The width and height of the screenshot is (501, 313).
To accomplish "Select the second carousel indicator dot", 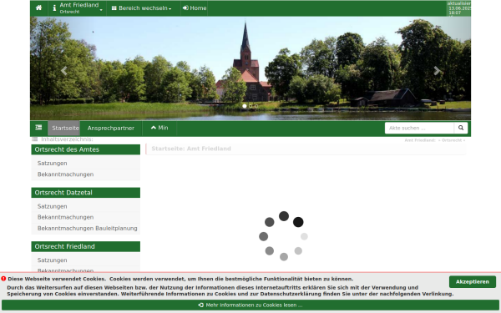I will [250, 106].
